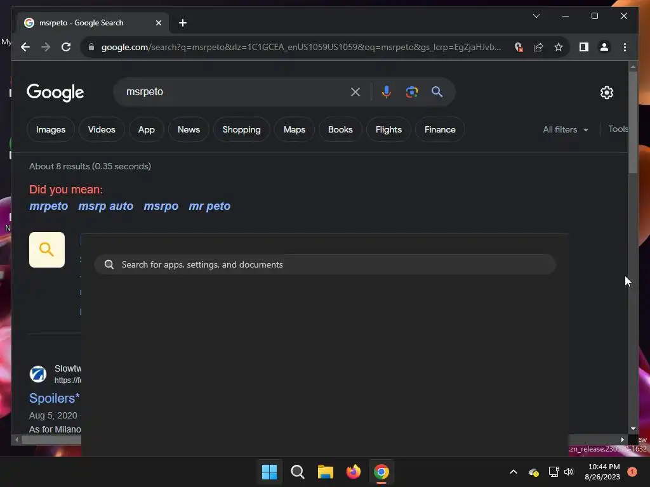Click the blocked content icon in address bar

click(519, 47)
